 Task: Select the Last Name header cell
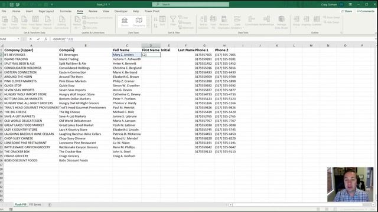tap(186, 50)
